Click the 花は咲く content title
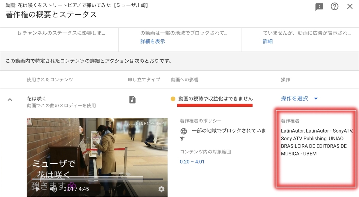 pyautogui.click(x=36, y=98)
